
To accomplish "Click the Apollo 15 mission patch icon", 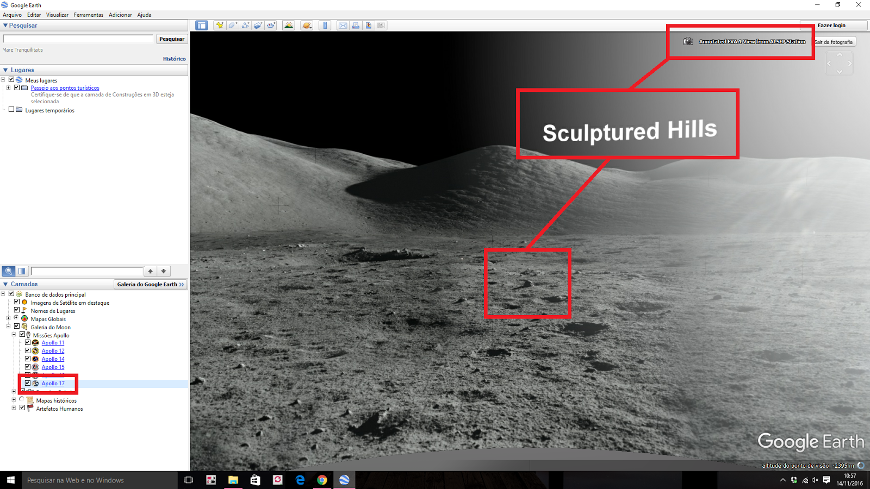I will coord(35,367).
